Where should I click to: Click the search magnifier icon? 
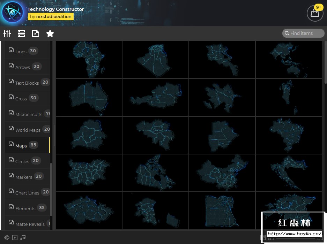coord(287,33)
